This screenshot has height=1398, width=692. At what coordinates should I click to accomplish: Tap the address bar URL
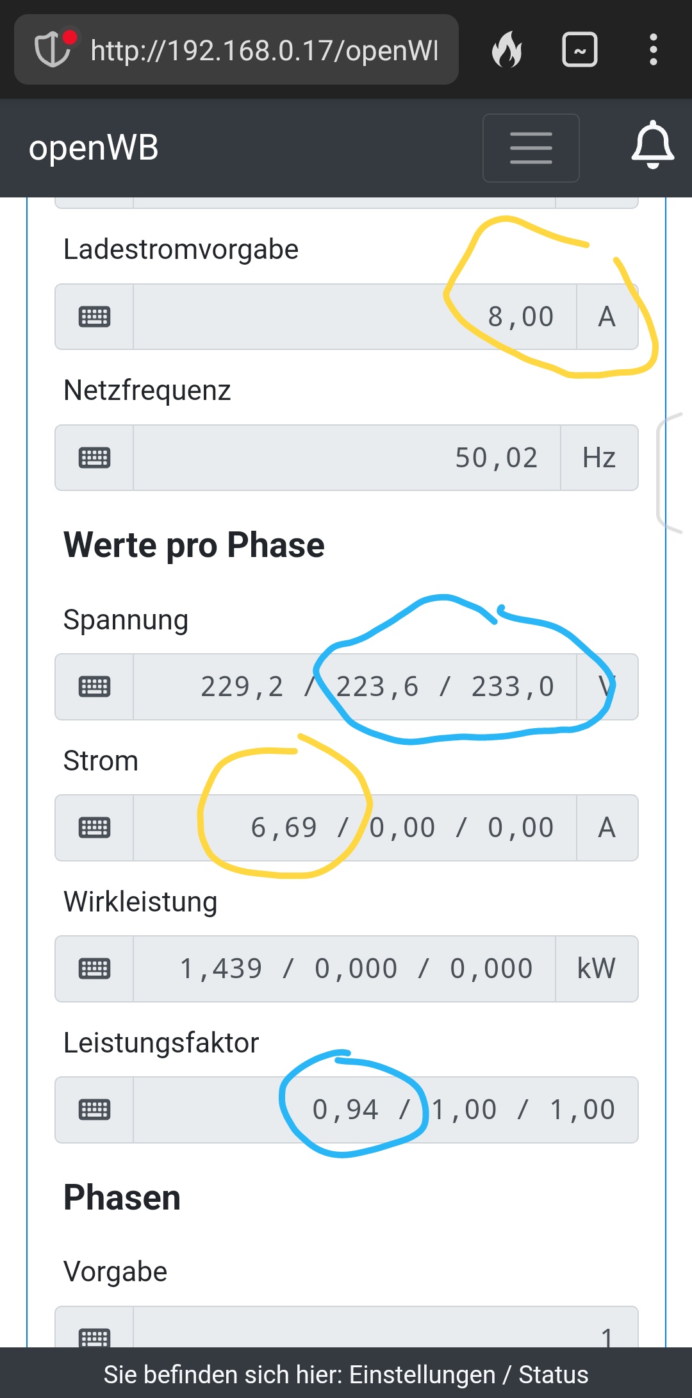(x=264, y=50)
